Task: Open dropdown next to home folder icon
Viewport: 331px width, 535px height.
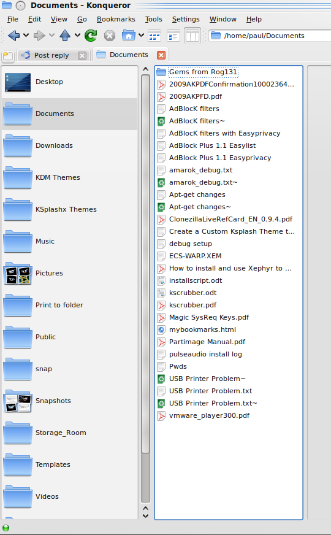Action: (141, 36)
